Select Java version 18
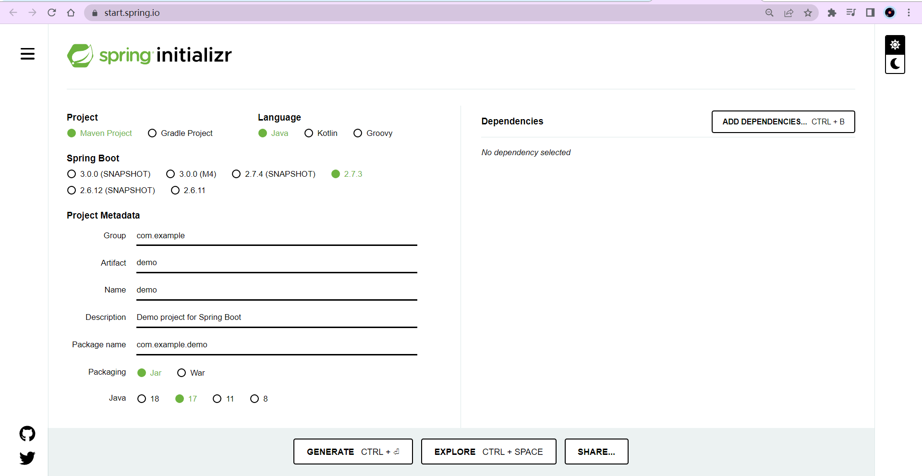The image size is (922, 476). pyautogui.click(x=148, y=399)
